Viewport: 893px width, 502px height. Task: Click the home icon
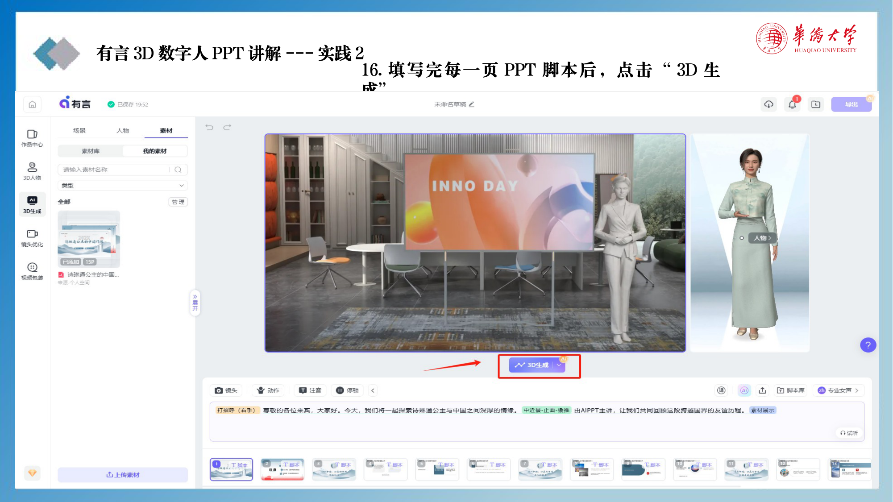point(32,104)
